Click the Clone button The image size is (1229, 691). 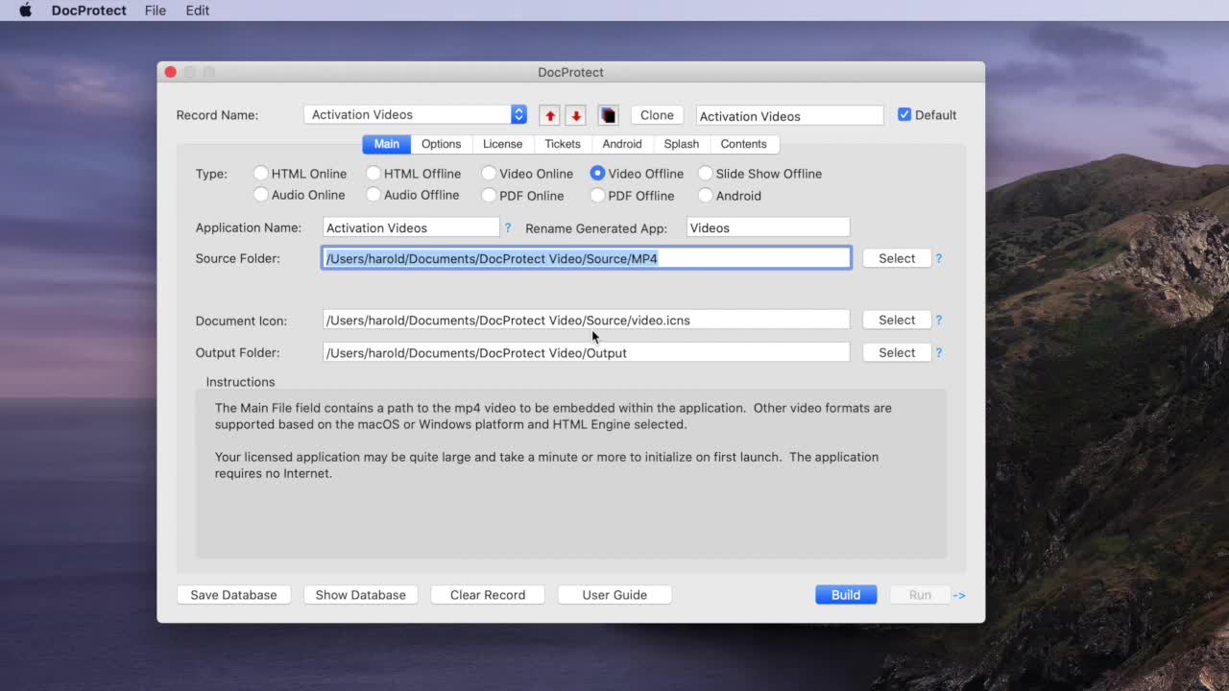click(x=657, y=115)
